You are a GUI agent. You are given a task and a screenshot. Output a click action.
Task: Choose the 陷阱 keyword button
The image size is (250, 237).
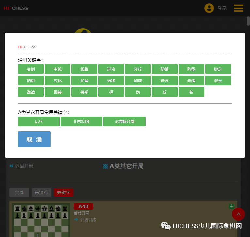31,81
